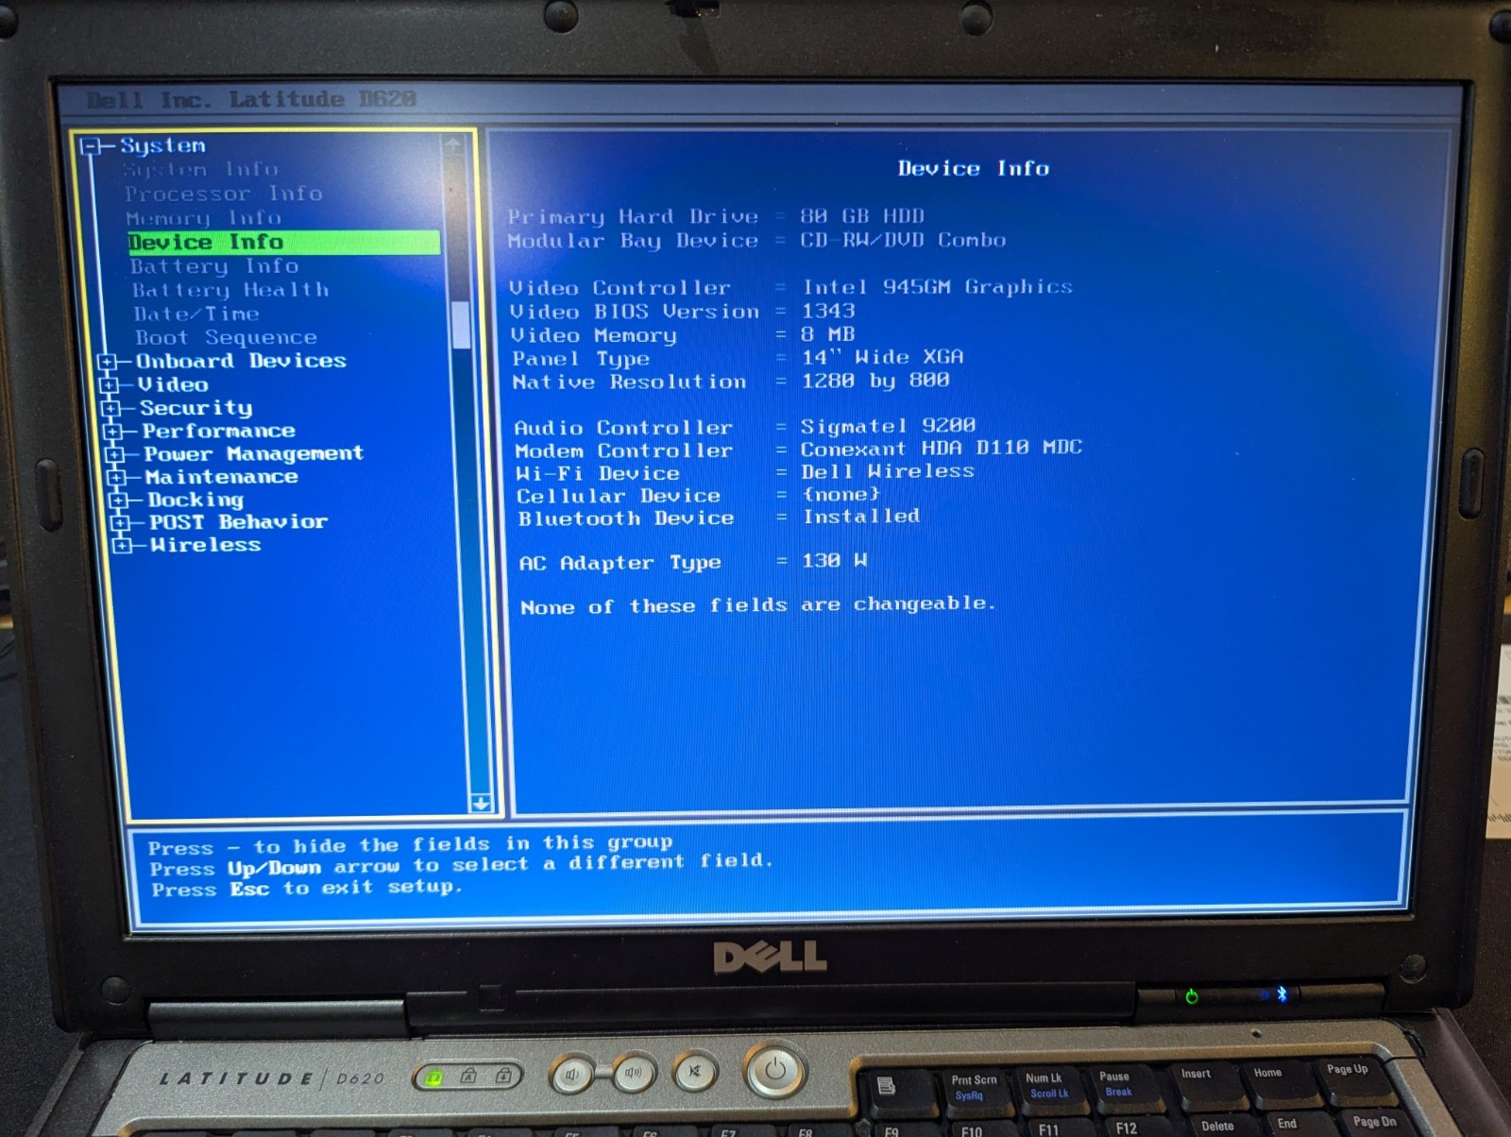Select Battery Health entry
Screen dimensions: 1511x1137
[x=230, y=290]
